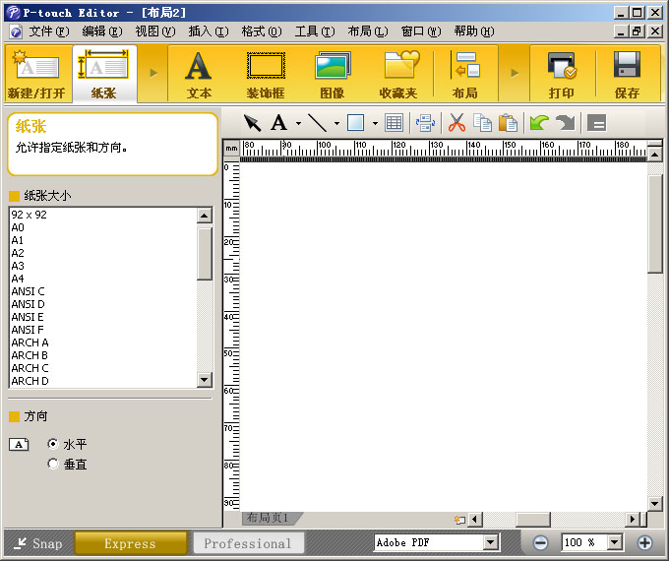Insert a table with grid icon
669x561 pixels.
[394, 123]
